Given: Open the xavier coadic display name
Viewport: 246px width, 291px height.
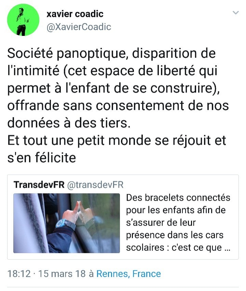Looking at the screenshot, I should point(75,14).
